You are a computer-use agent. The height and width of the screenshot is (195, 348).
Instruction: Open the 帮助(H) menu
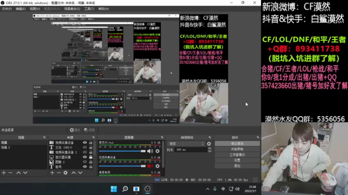(x=104, y=9)
